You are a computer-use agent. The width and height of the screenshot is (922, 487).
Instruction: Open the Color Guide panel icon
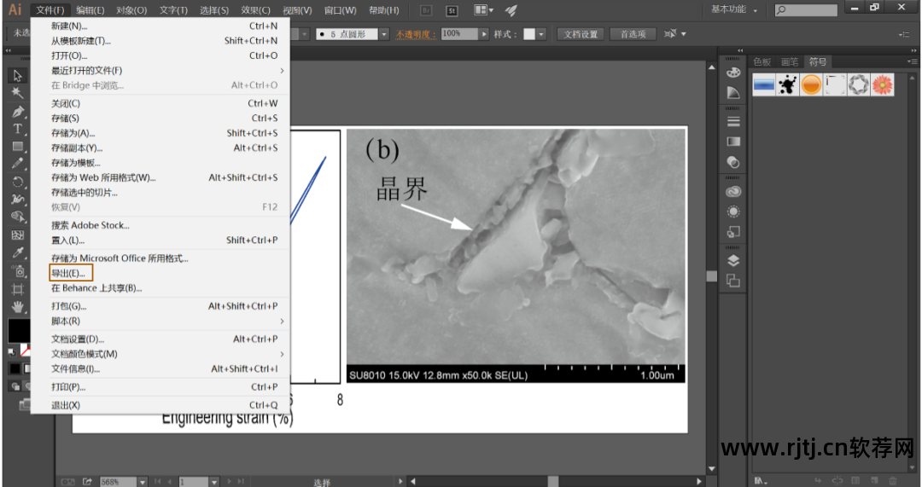pos(733,92)
